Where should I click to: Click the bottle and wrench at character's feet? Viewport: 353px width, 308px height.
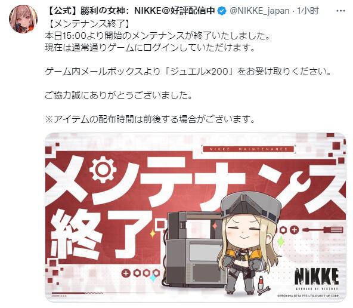262,286
